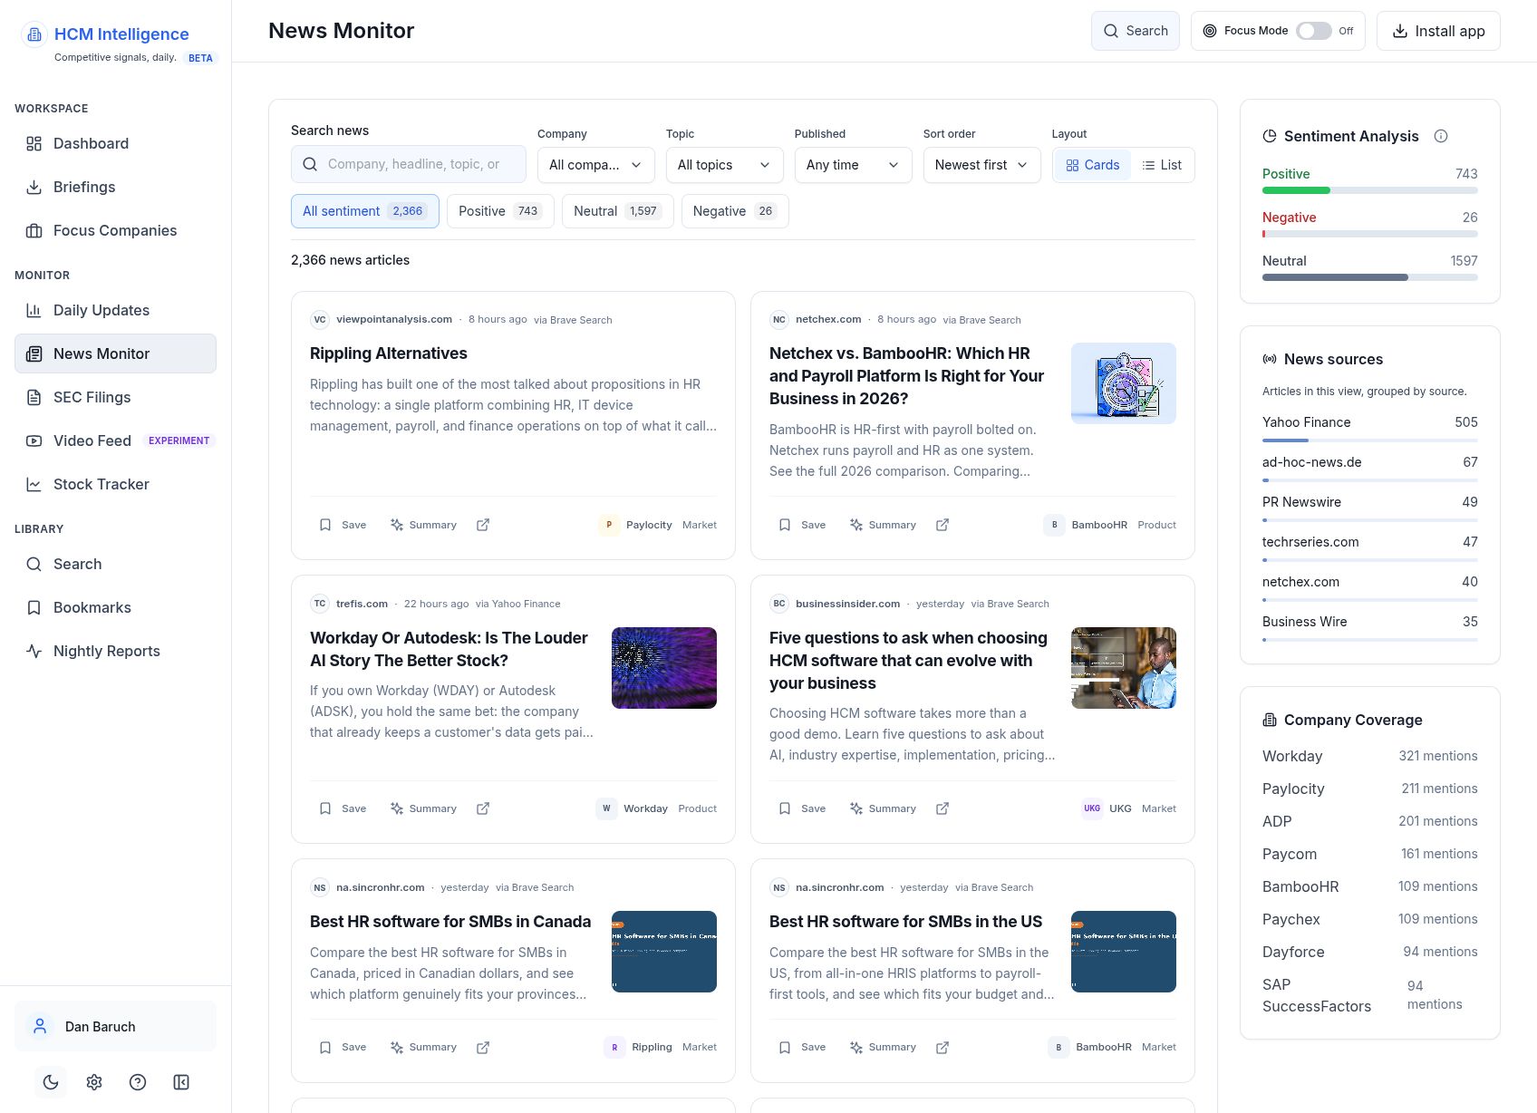
Task: Collapse sidebar panel icon
Action: (181, 1082)
